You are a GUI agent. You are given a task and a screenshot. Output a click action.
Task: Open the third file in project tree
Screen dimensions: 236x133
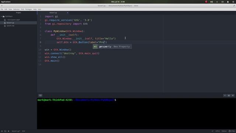pyautogui.click(x=11, y=26)
